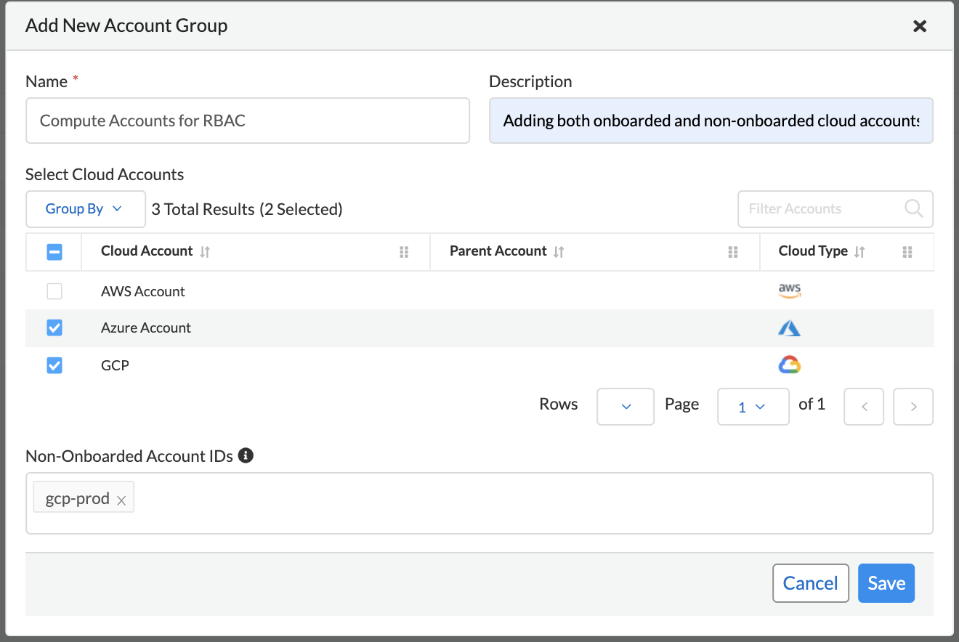Click the 'Azure Account' row text
Screen dimensions: 959x642
(146, 328)
